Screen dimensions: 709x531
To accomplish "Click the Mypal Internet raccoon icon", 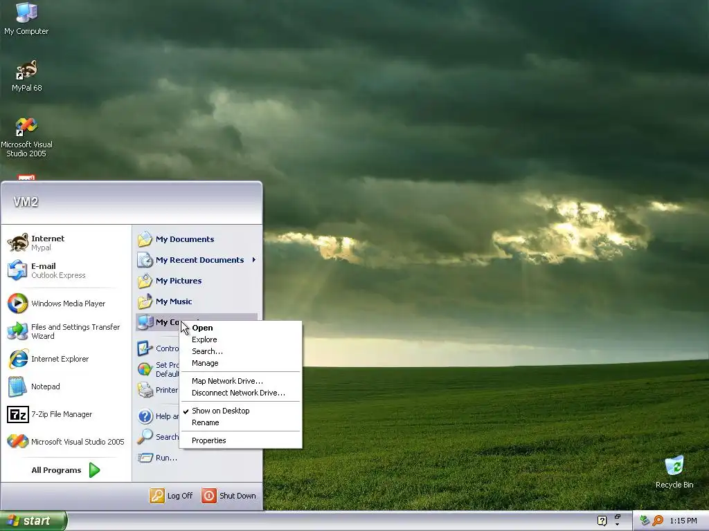I will coord(17,243).
